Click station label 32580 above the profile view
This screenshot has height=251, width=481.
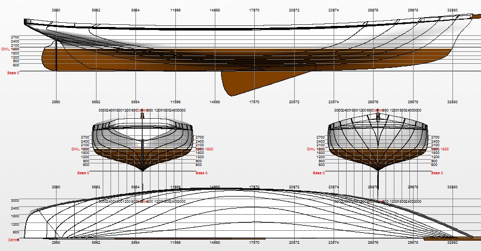click(453, 10)
